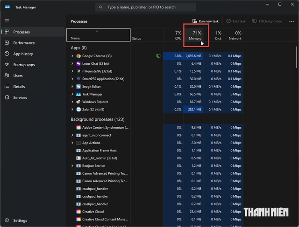Switch to the Performance page

[33, 43]
